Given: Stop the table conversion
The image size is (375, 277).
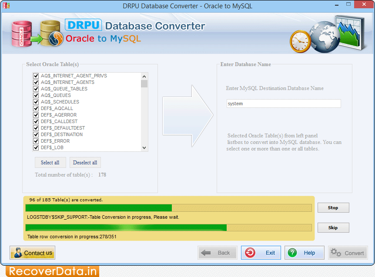Looking at the screenshot, I should point(333,208).
